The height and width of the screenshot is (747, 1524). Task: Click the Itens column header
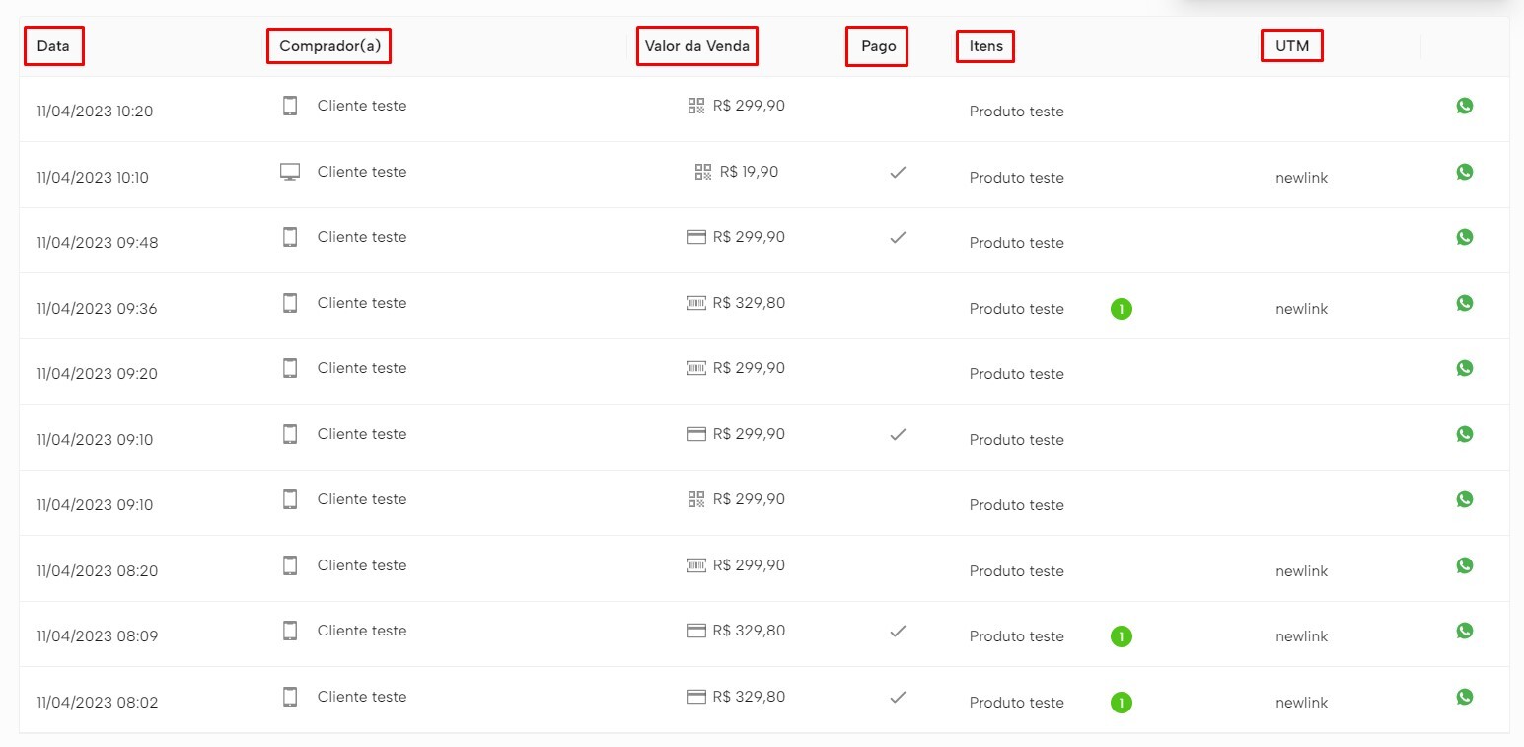[x=985, y=46]
